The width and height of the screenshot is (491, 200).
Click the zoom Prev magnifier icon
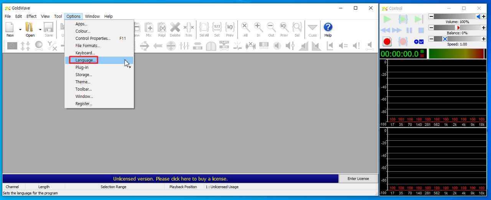click(x=284, y=28)
